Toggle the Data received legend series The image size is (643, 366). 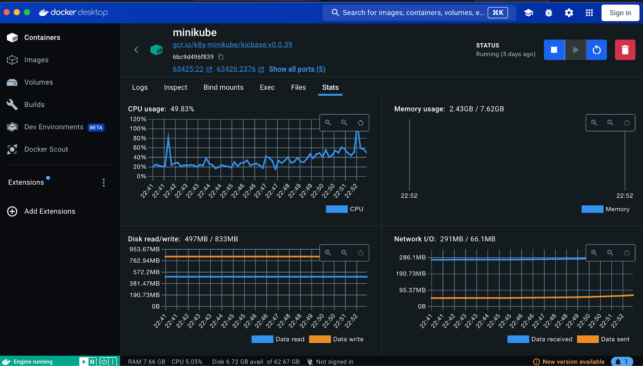540,339
